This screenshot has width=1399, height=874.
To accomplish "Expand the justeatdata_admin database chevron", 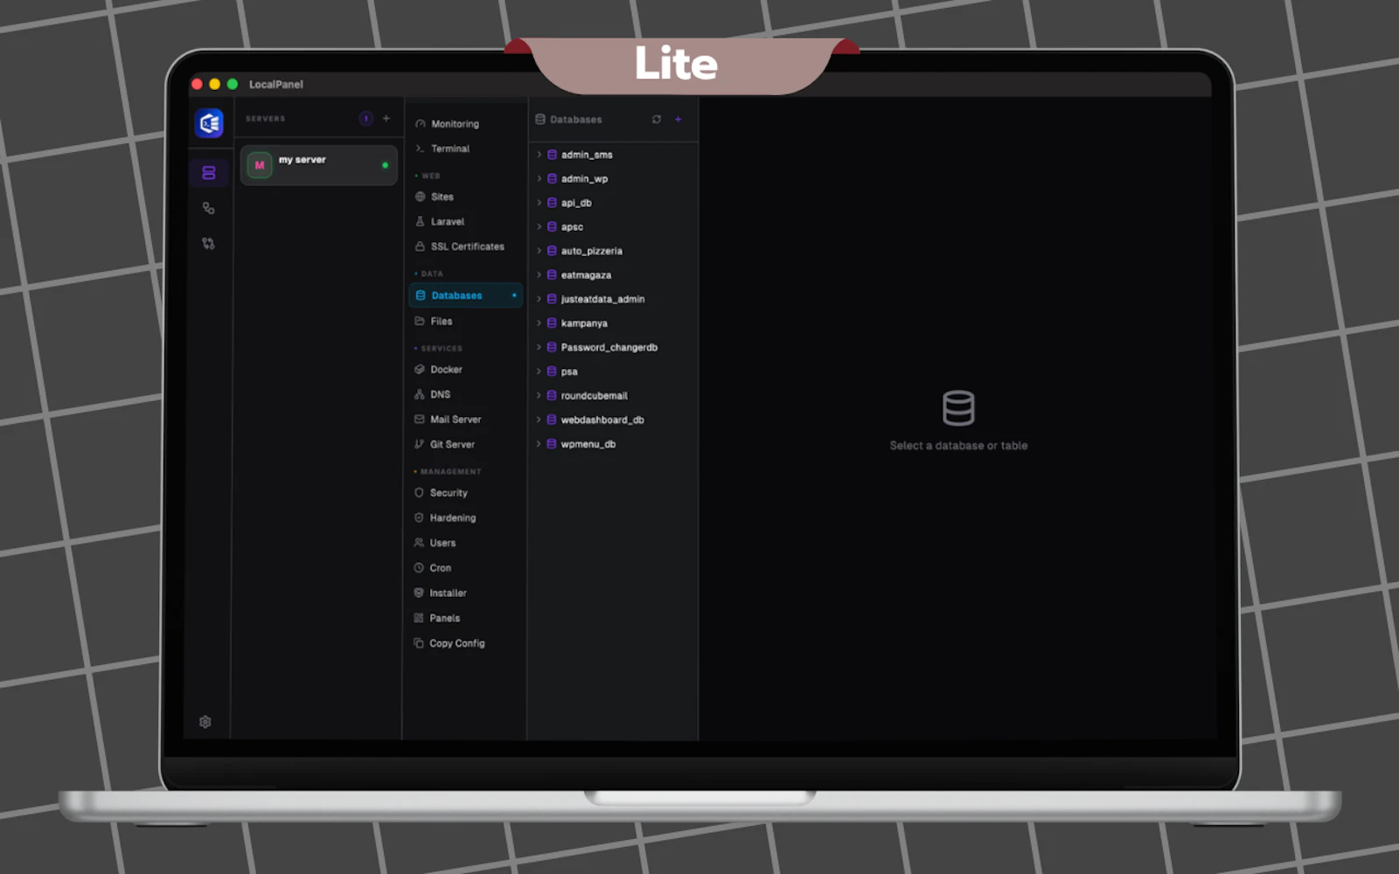I will 539,299.
